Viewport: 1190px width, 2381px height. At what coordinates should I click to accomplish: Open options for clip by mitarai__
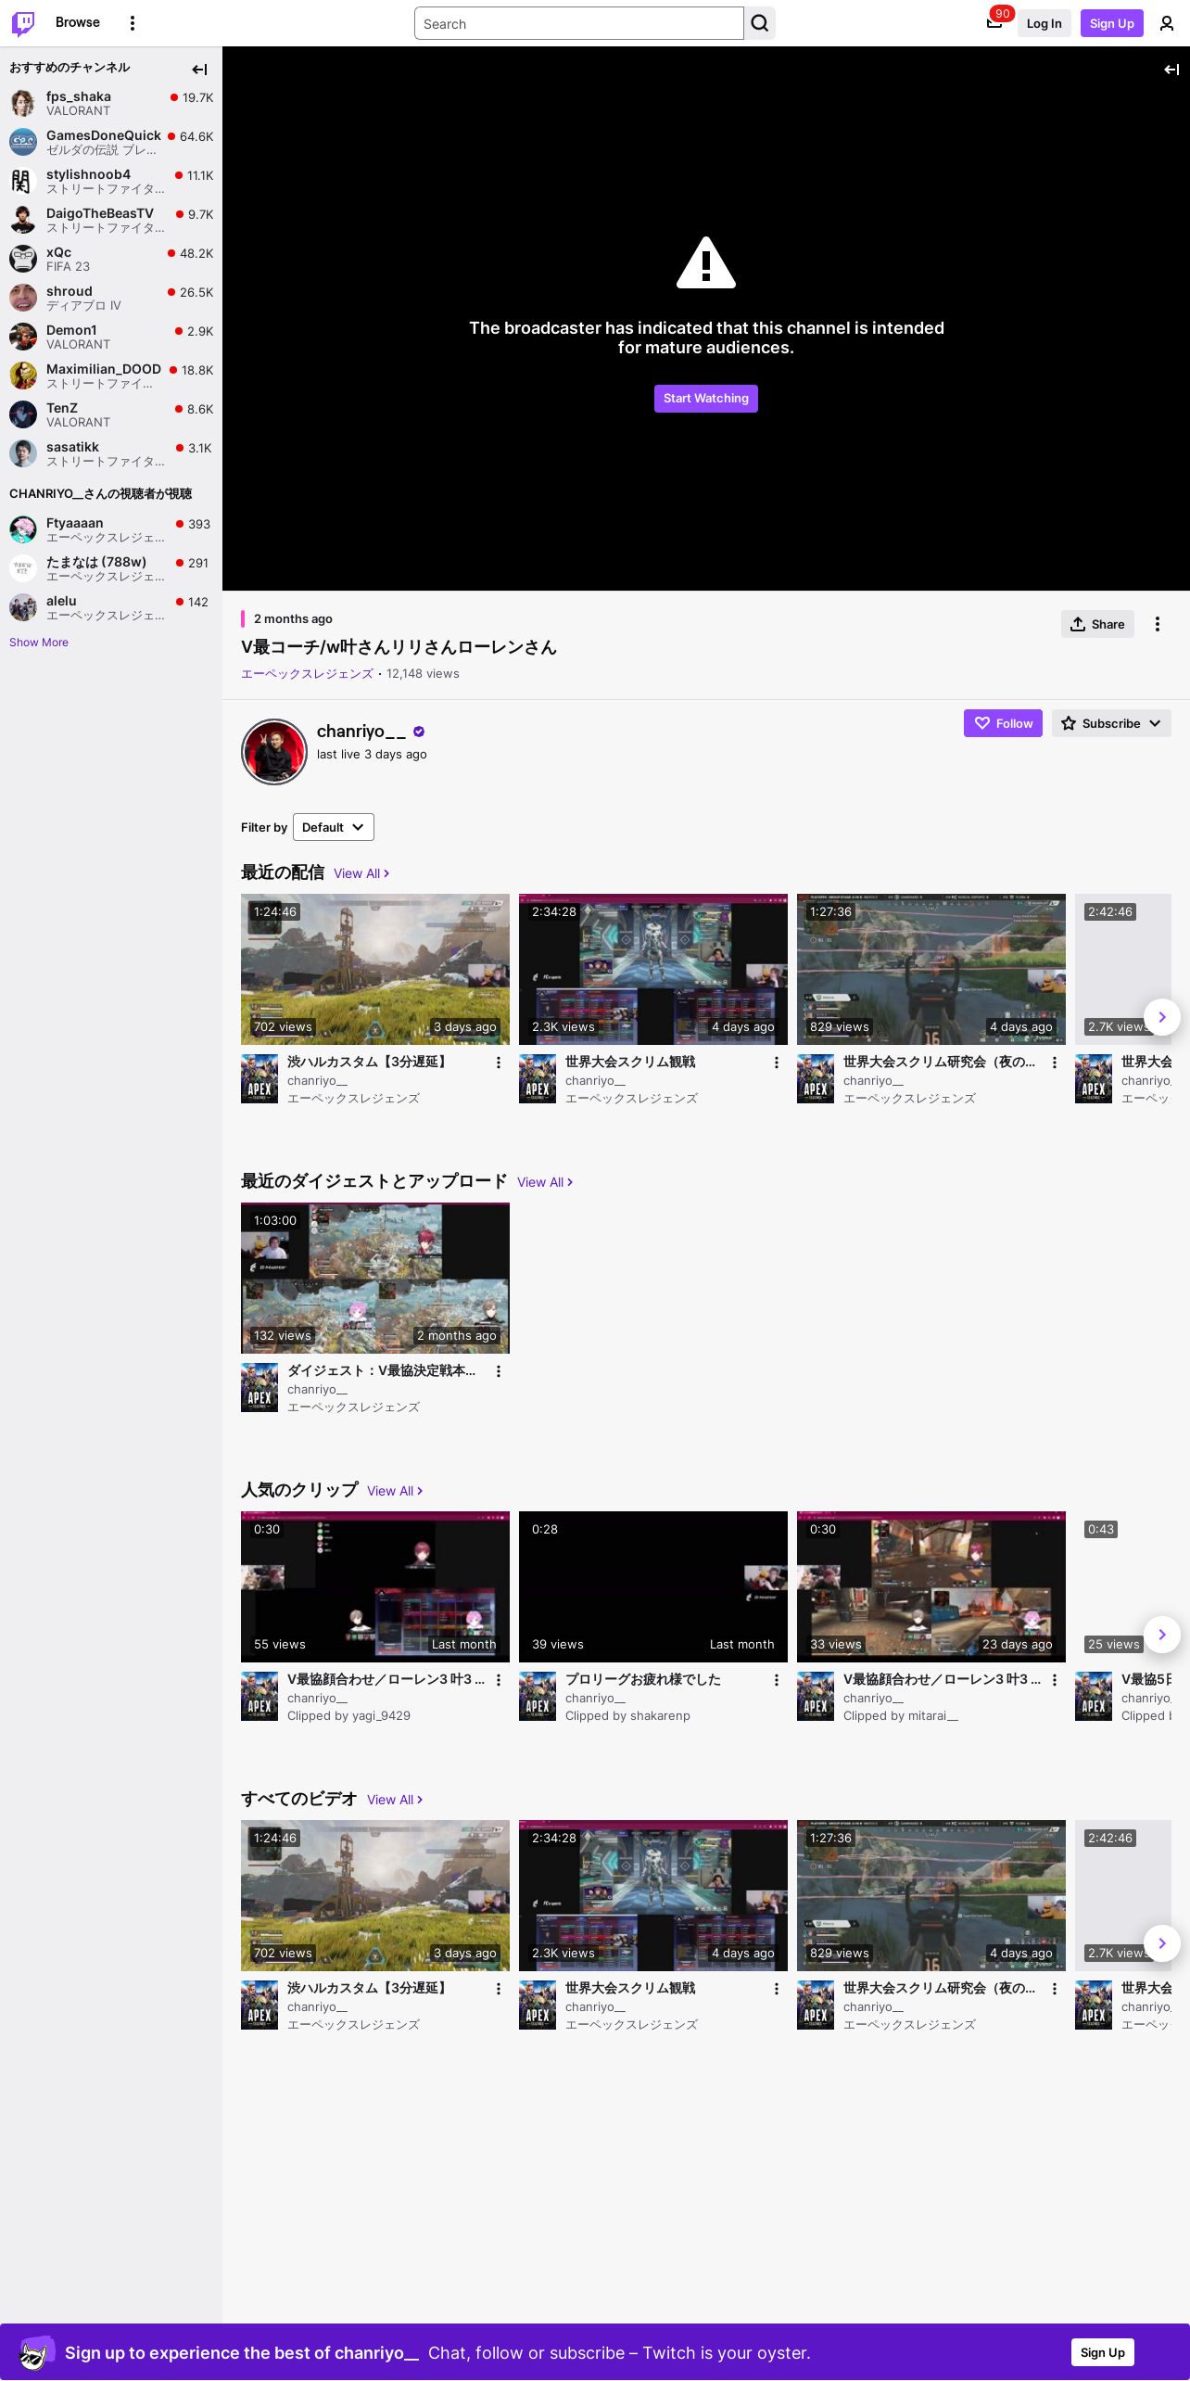tap(1055, 1680)
